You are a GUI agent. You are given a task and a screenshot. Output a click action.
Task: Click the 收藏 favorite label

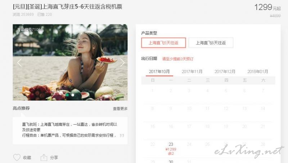[27, 158]
